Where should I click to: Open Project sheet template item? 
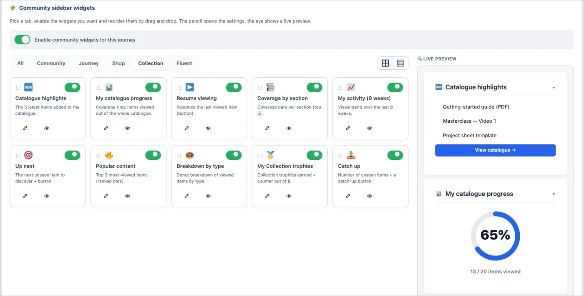point(470,135)
